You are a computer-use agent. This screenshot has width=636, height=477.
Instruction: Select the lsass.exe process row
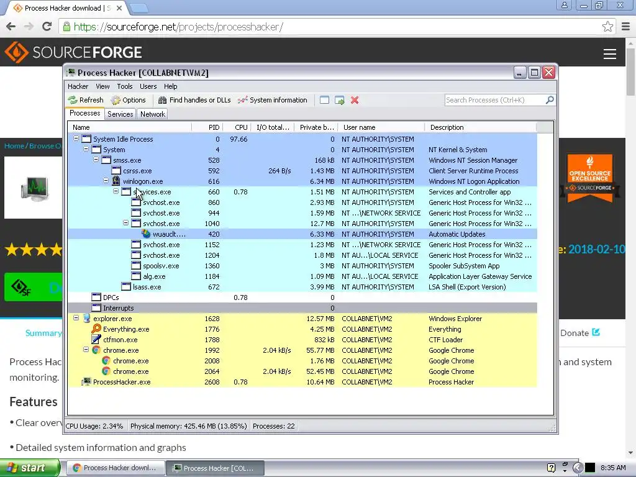[x=302, y=287]
